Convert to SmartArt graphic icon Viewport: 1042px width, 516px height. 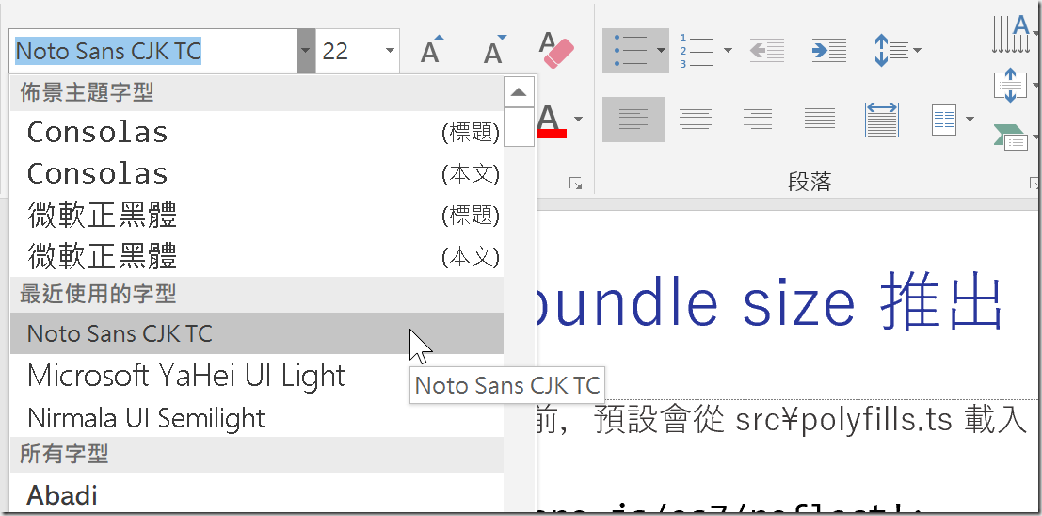point(1012,136)
